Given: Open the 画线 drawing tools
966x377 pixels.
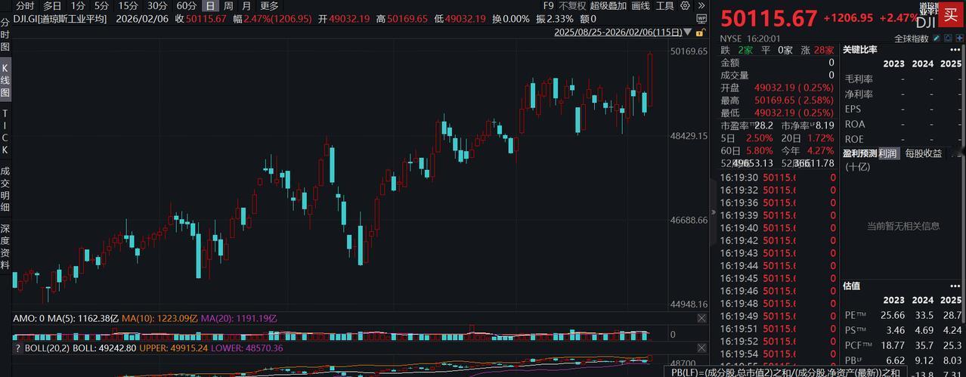Looking at the screenshot, I should point(640,5).
